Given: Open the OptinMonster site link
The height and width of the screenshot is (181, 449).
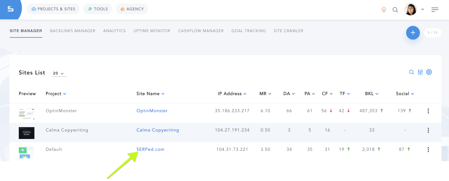Looking at the screenshot, I should [x=152, y=111].
